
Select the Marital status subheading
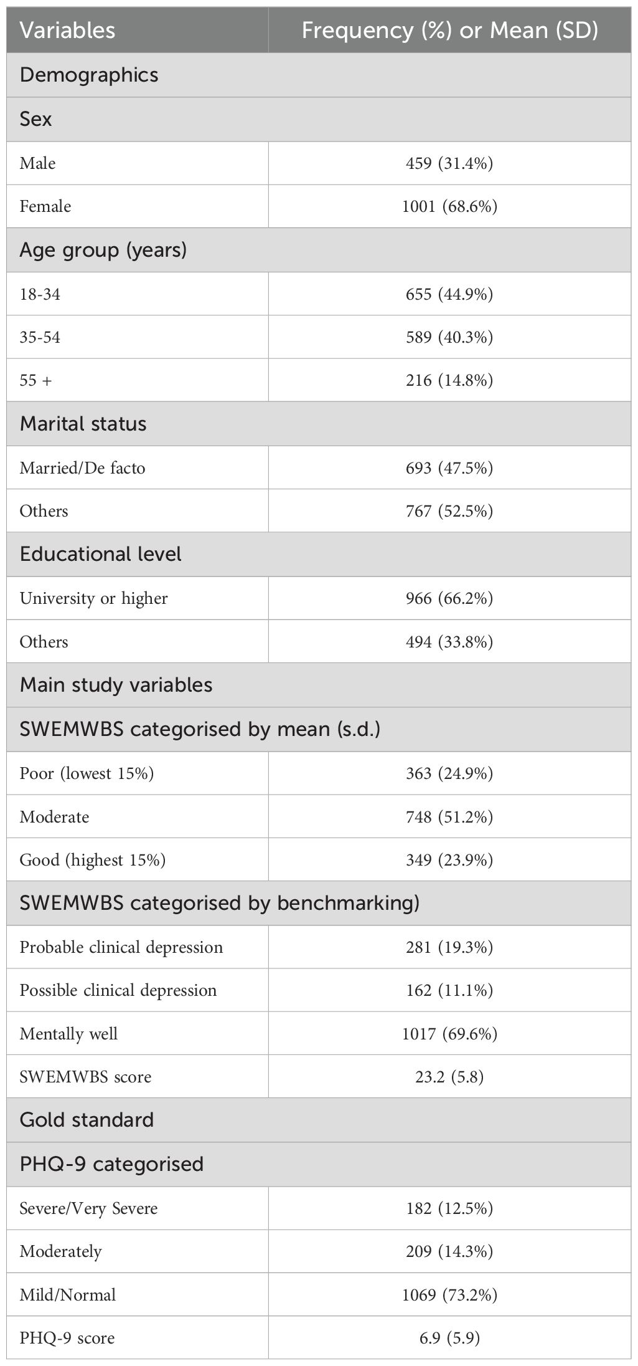click(x=83, y=424)
